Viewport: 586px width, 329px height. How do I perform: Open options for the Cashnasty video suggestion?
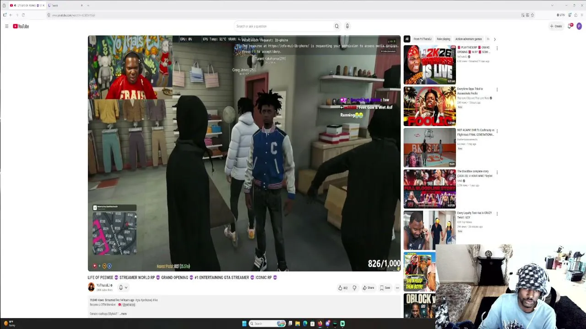point(497,131)
